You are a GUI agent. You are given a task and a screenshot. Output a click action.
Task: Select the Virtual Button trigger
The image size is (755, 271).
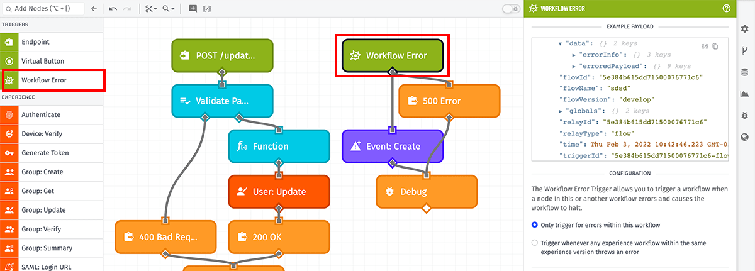click(x=52, y=61)
